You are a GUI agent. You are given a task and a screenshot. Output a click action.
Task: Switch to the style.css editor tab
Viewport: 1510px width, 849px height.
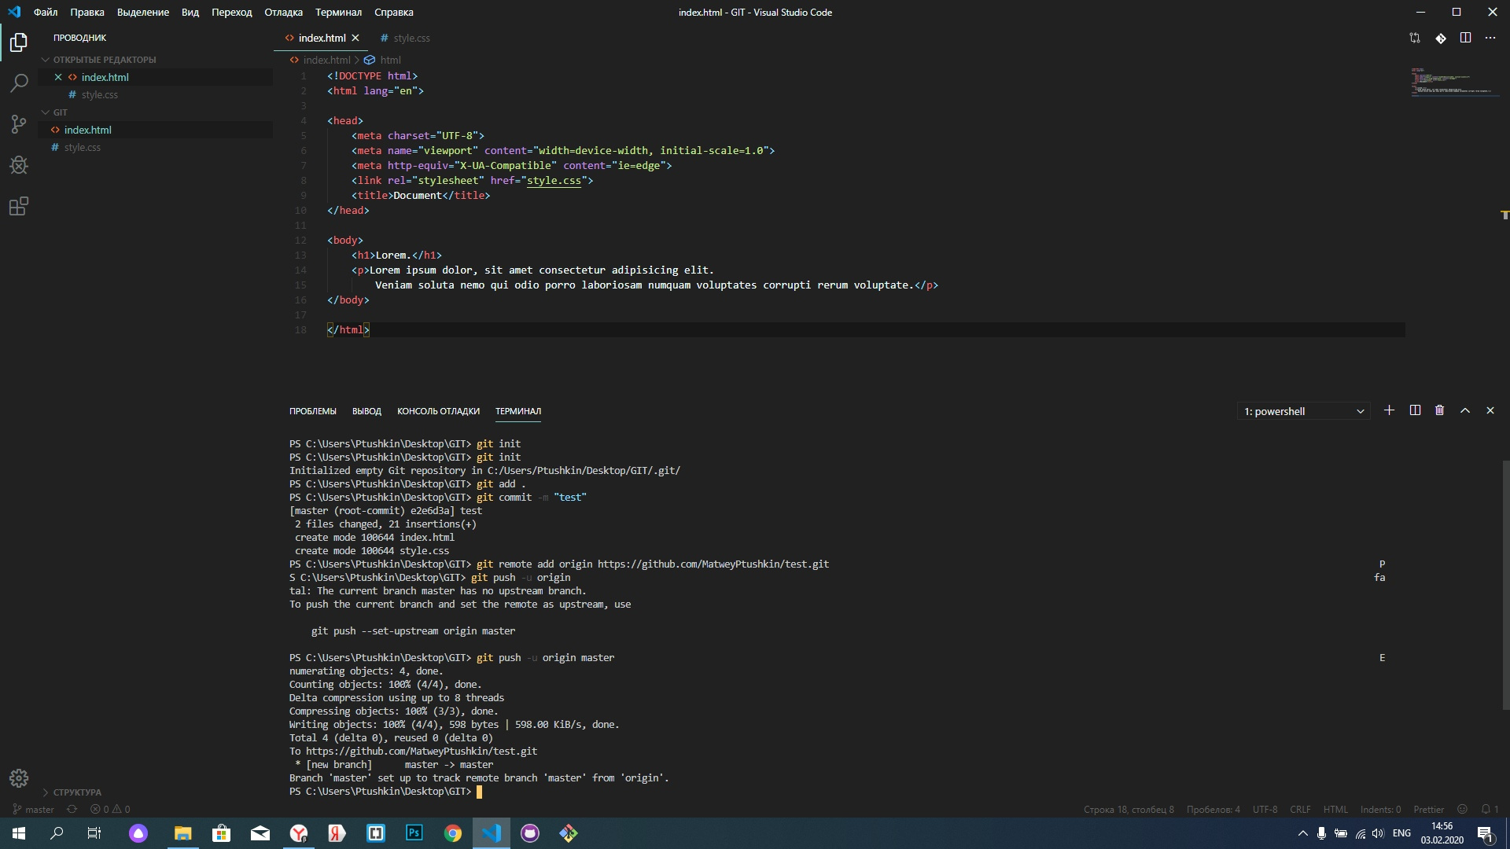(x=405, y=38)
